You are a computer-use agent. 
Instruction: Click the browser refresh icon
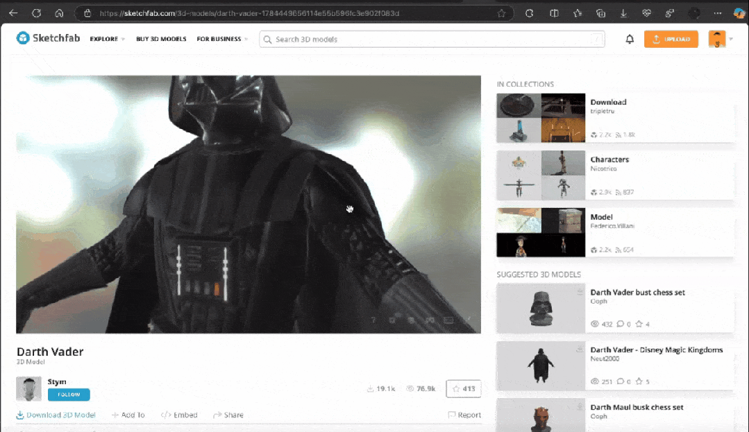pyautogui.click(x=36, y=13)
